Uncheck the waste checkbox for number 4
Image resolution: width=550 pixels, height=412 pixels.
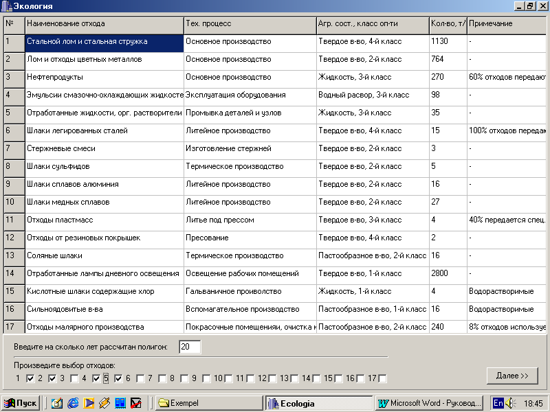pyautogui.click(x=96, y=378)
